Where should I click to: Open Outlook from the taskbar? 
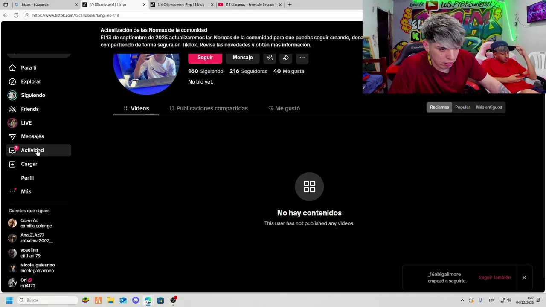click(123, 300)
